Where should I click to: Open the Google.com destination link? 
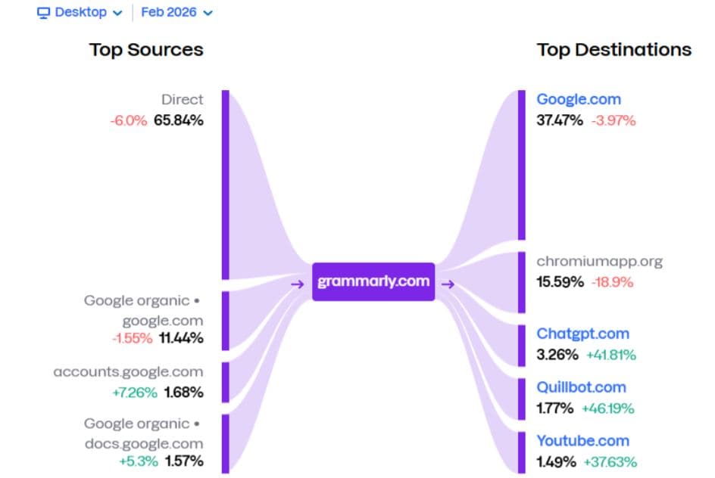(x=579, y=99)
